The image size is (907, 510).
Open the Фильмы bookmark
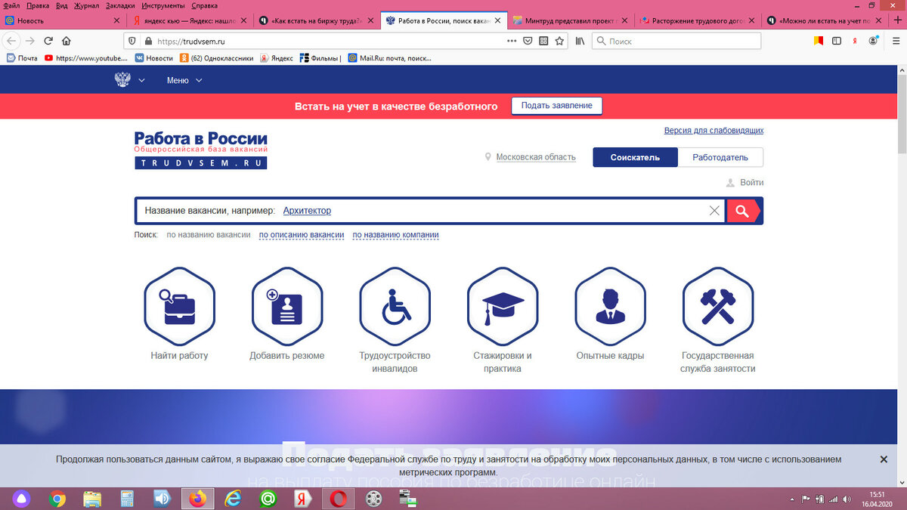tap(320, 57)
